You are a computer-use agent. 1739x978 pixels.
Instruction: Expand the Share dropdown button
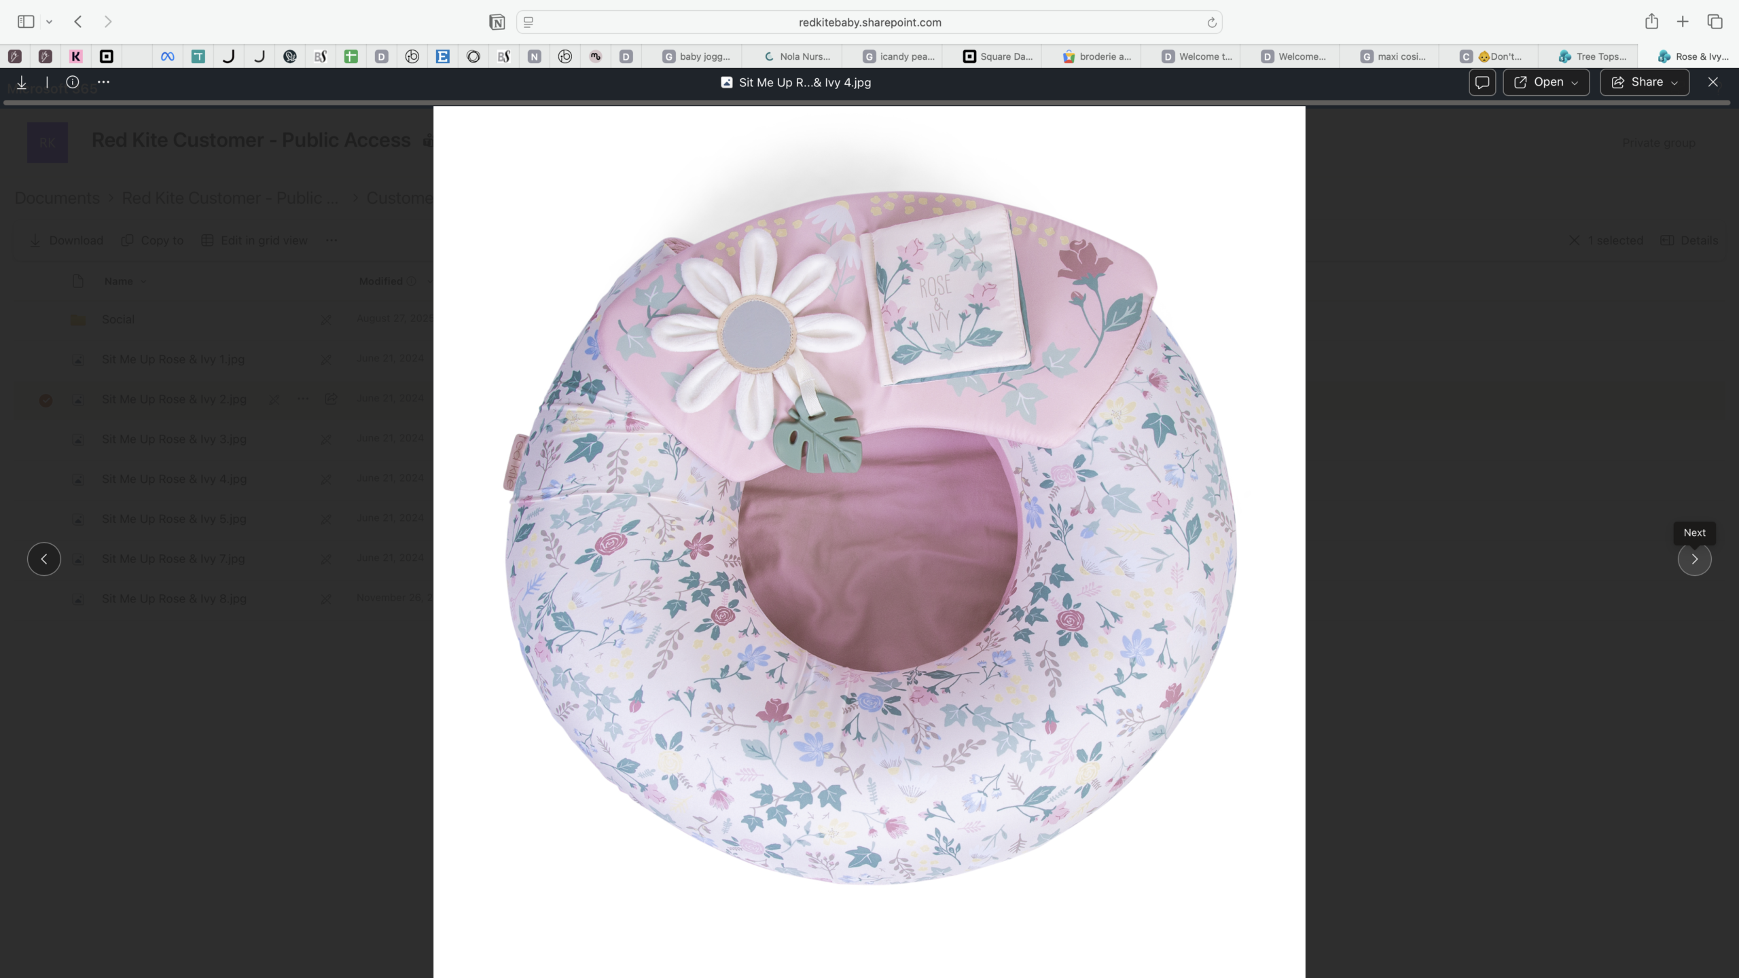click(x=1645, y=82)
